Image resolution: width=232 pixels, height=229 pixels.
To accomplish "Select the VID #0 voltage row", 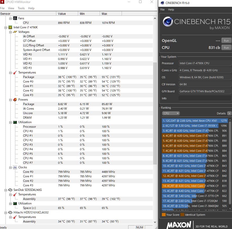I will [x=88, y=54].
